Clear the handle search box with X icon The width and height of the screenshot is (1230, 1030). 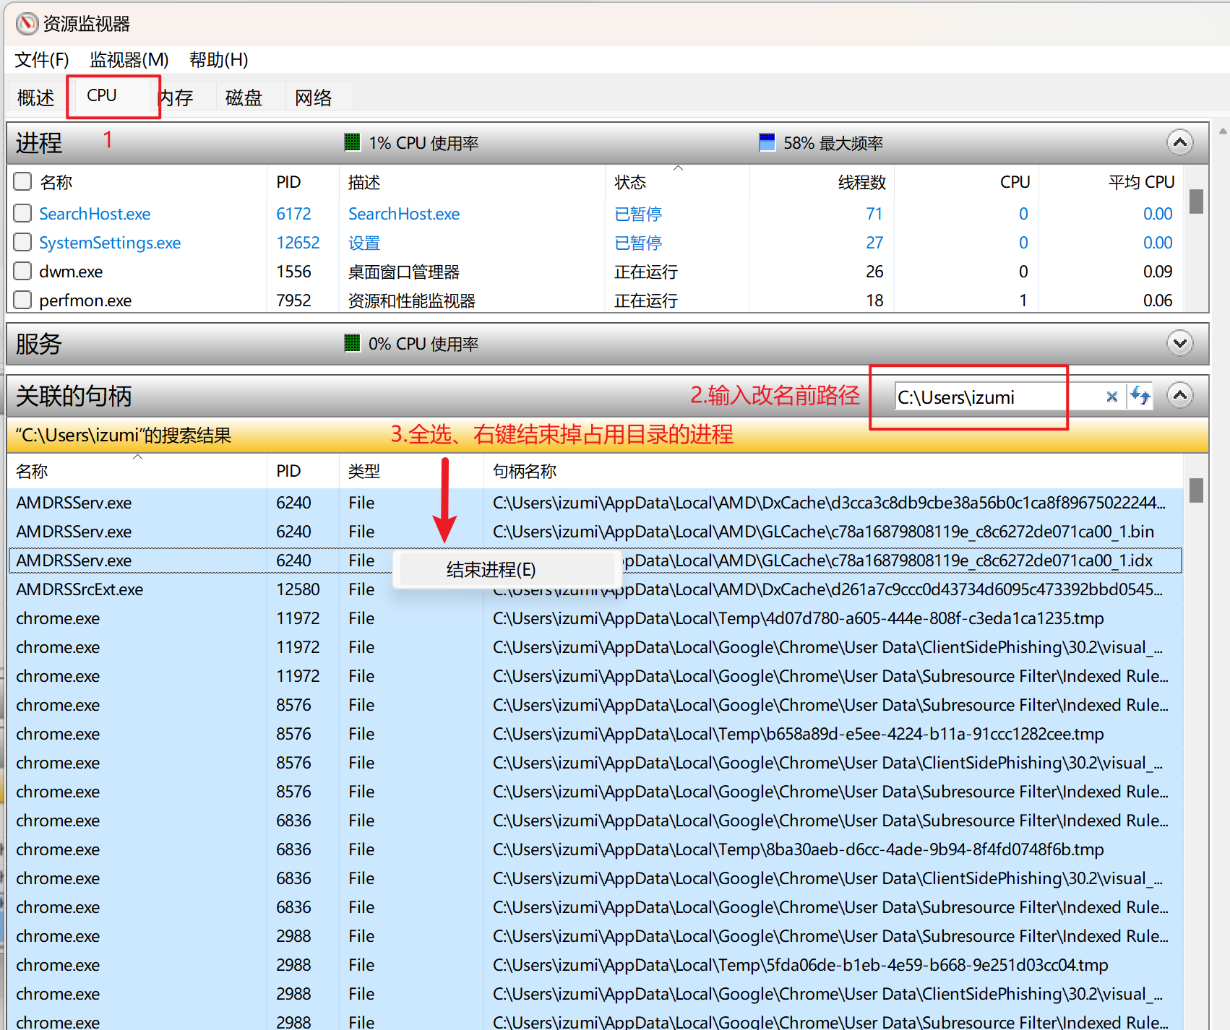1111,397
